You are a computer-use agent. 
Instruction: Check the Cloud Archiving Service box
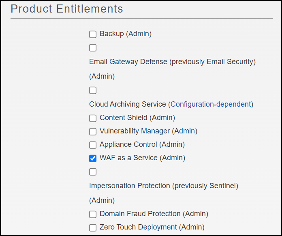click(93, 90)
